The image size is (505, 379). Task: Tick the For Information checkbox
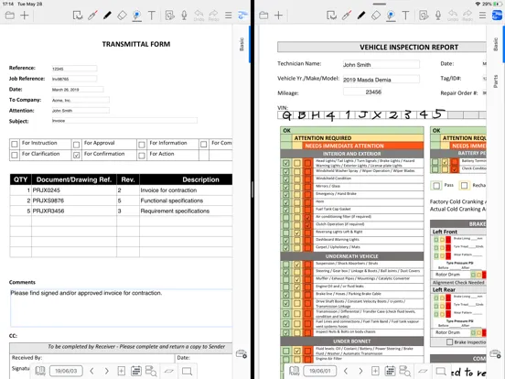[142, 145]
